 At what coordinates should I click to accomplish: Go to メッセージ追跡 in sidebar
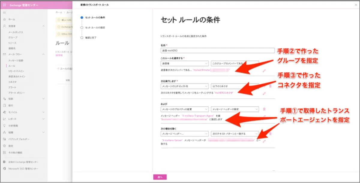click(x=16, y=60)
